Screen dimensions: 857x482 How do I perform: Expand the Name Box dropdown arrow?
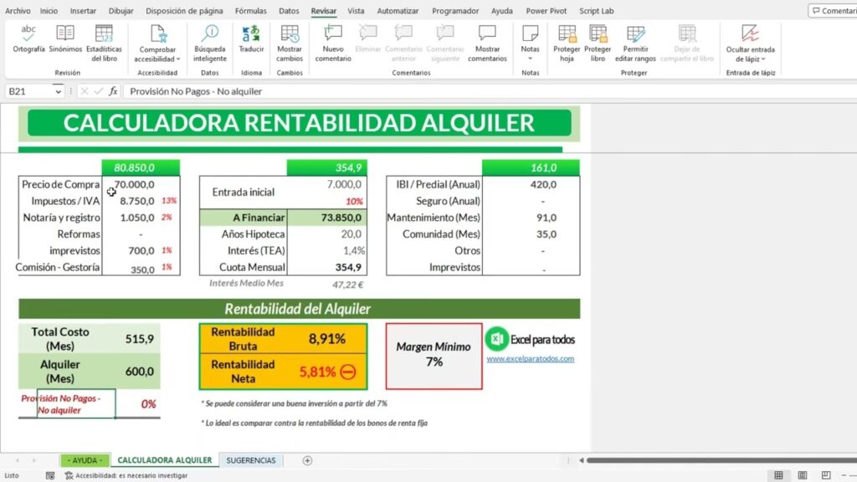(x=57, y=91)
